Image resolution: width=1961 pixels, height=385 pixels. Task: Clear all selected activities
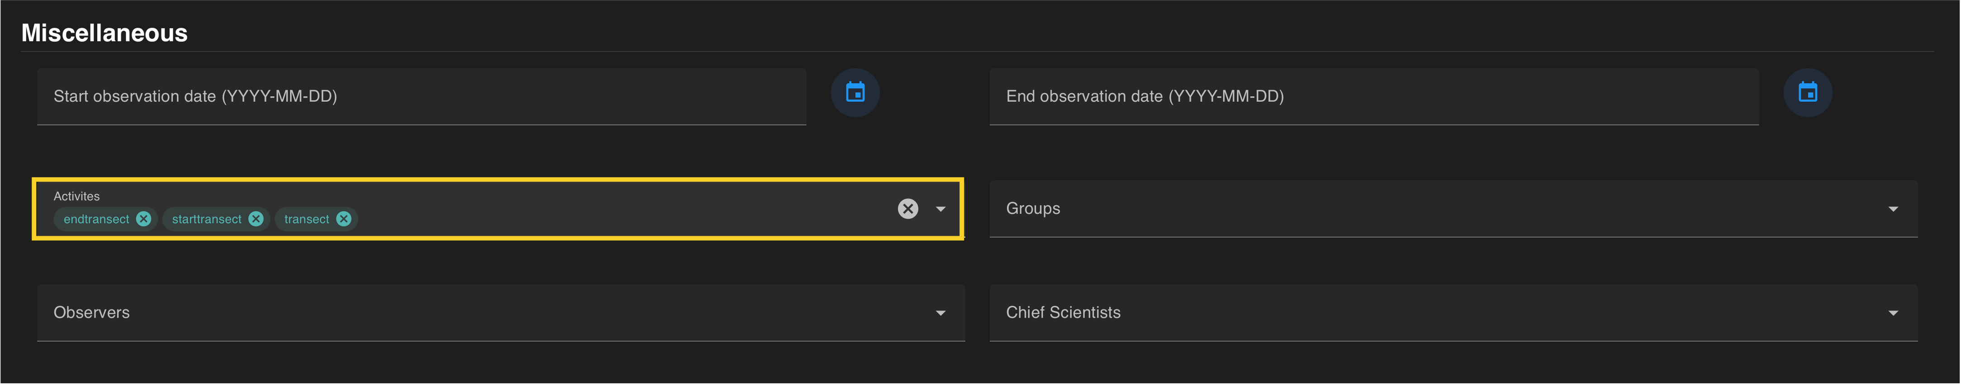click(x=907, y=208)
